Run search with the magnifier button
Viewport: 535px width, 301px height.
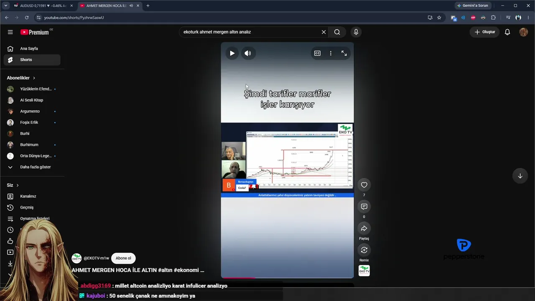coord(337,32)
